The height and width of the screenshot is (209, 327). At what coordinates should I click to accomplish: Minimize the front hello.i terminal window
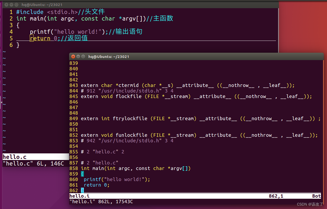(x=78, y=56)
